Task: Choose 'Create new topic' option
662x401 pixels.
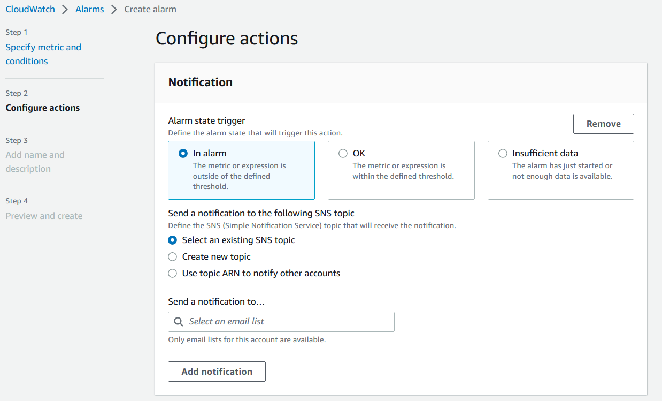Action: click(x=172, y=256)
